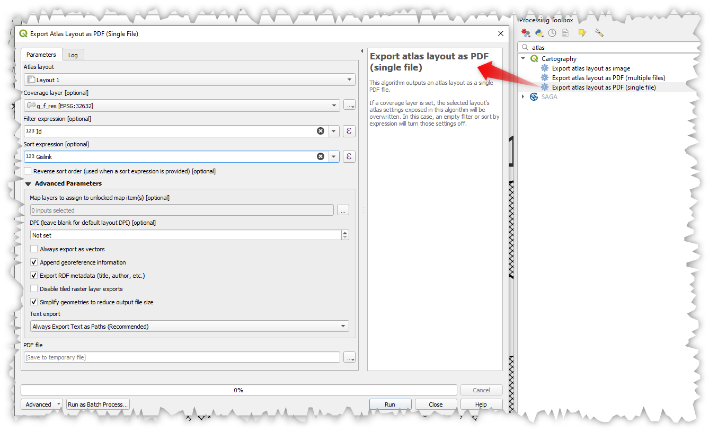Uncheck Simplify geometries to reduce file size
Viewport: 709px width, 431px height.
(34, 302)
